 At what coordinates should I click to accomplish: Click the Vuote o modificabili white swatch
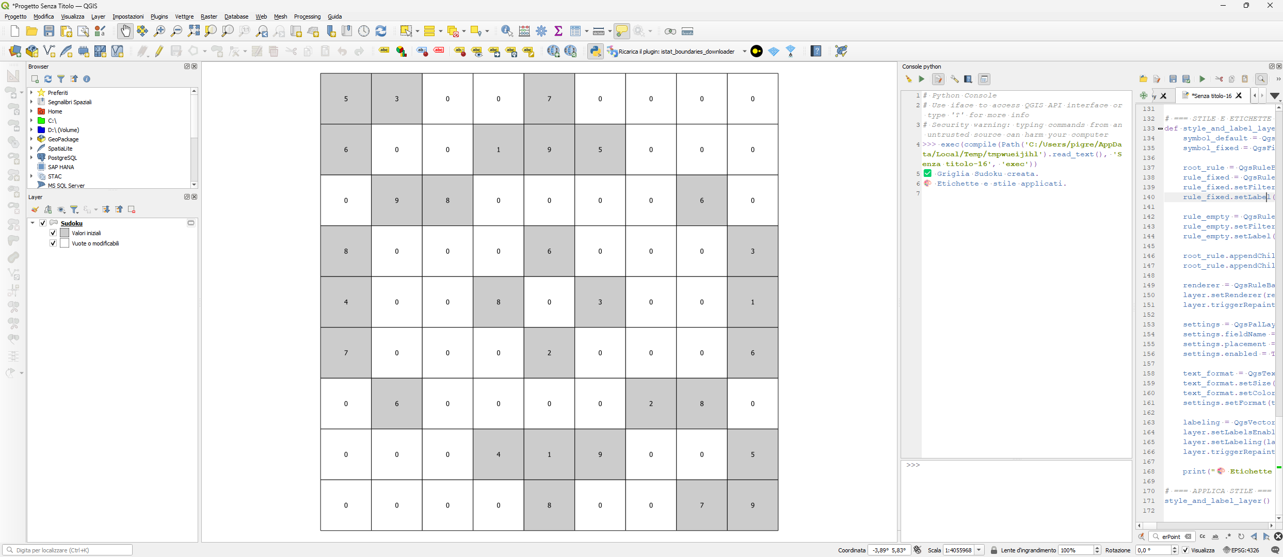pos(65,243)
